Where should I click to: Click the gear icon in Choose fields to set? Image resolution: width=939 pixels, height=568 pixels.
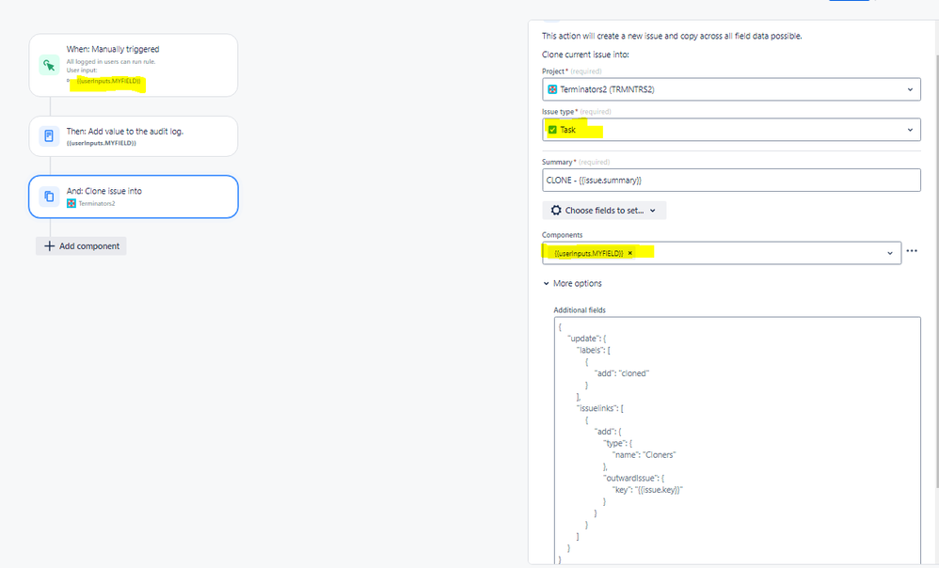pyautogui.click(x=556, y=210)
